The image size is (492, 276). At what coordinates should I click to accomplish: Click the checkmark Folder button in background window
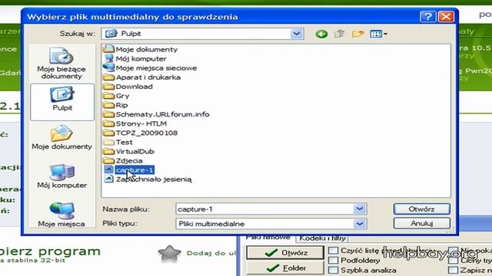285,268
